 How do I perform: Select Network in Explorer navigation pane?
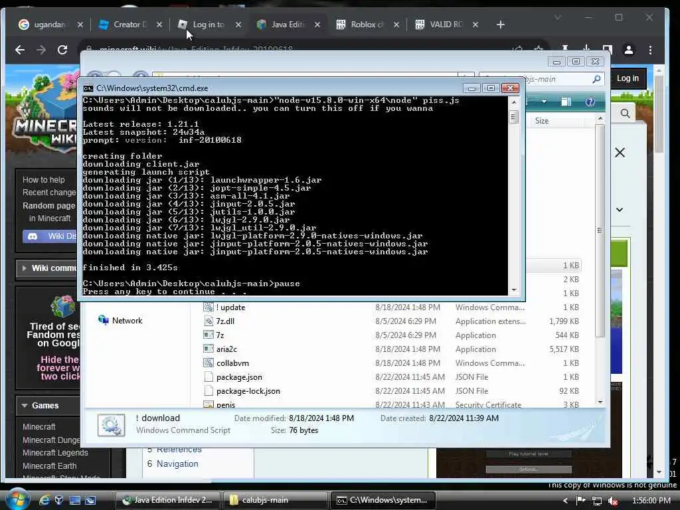(x=121, y=321)
